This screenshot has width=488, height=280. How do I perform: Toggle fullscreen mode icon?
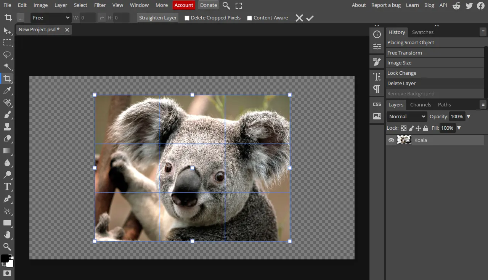(239, 6)
